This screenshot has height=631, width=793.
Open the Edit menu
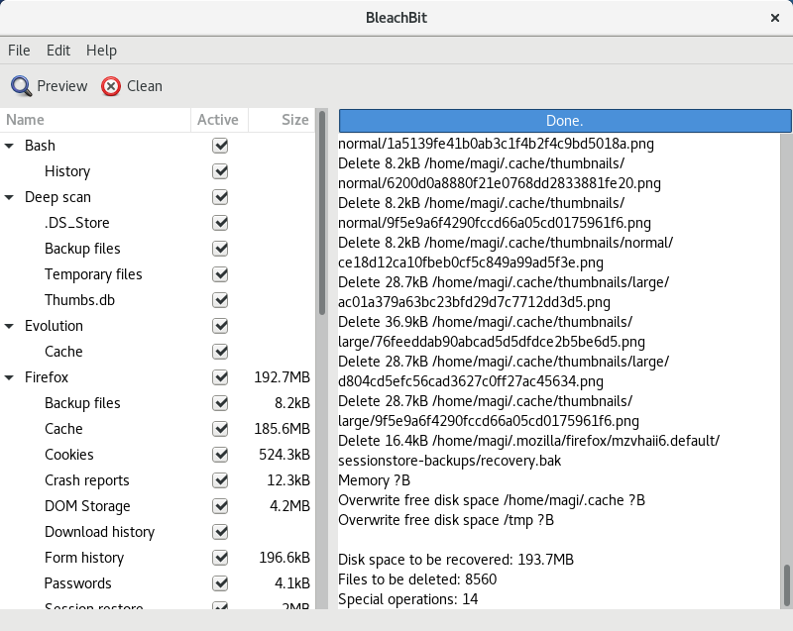pos(58,51)
